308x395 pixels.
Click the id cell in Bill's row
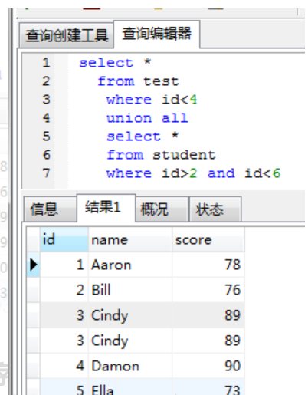(x=64, y=290)
